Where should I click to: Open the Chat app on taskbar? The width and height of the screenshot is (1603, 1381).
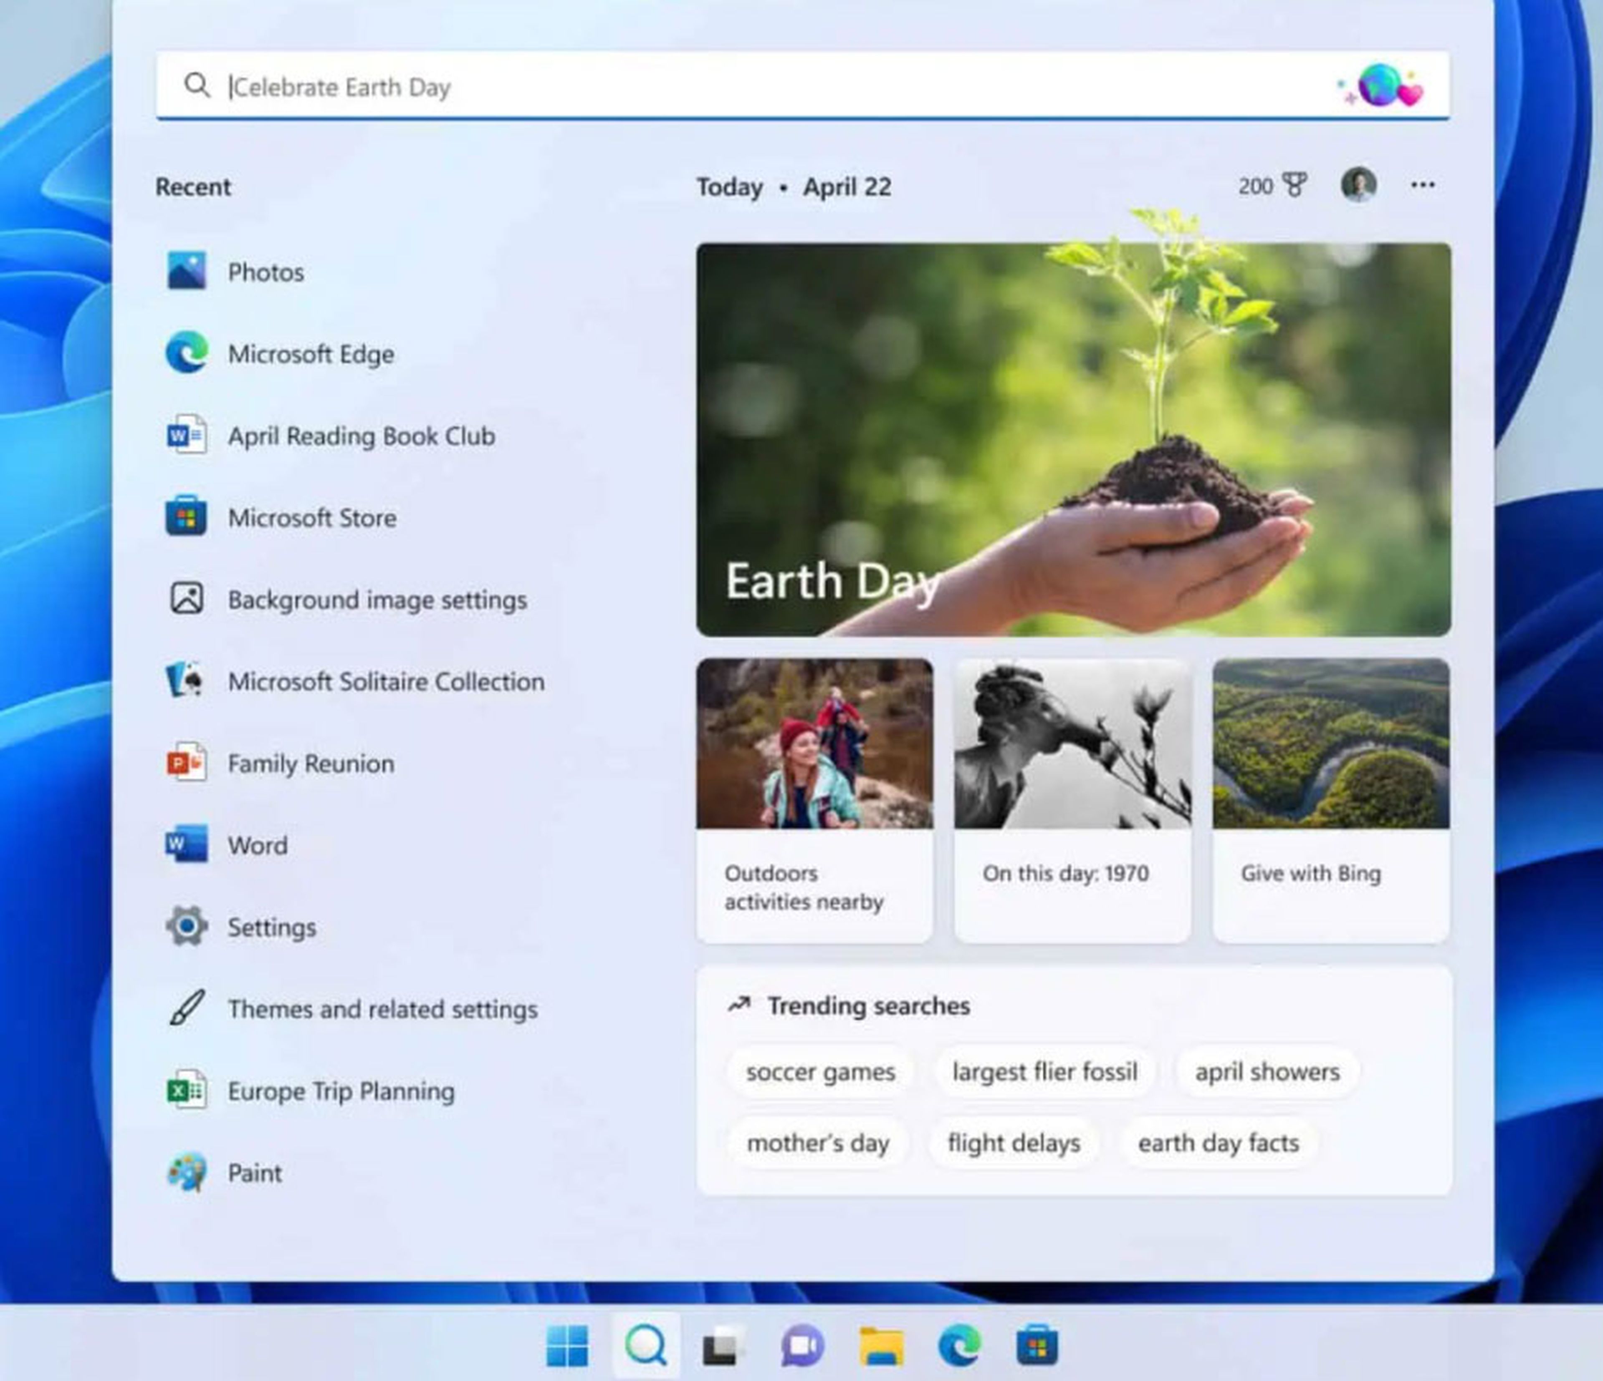point(802,1346)
